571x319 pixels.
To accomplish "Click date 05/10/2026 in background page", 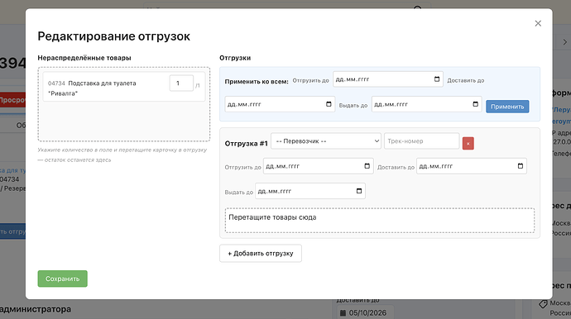I will pos(367,313).
